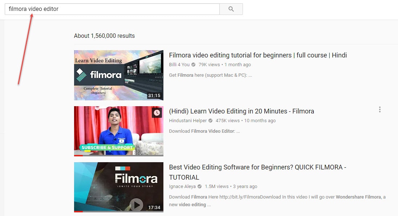Click verified badge next to Billi 4 You

[x=194, y=65]
